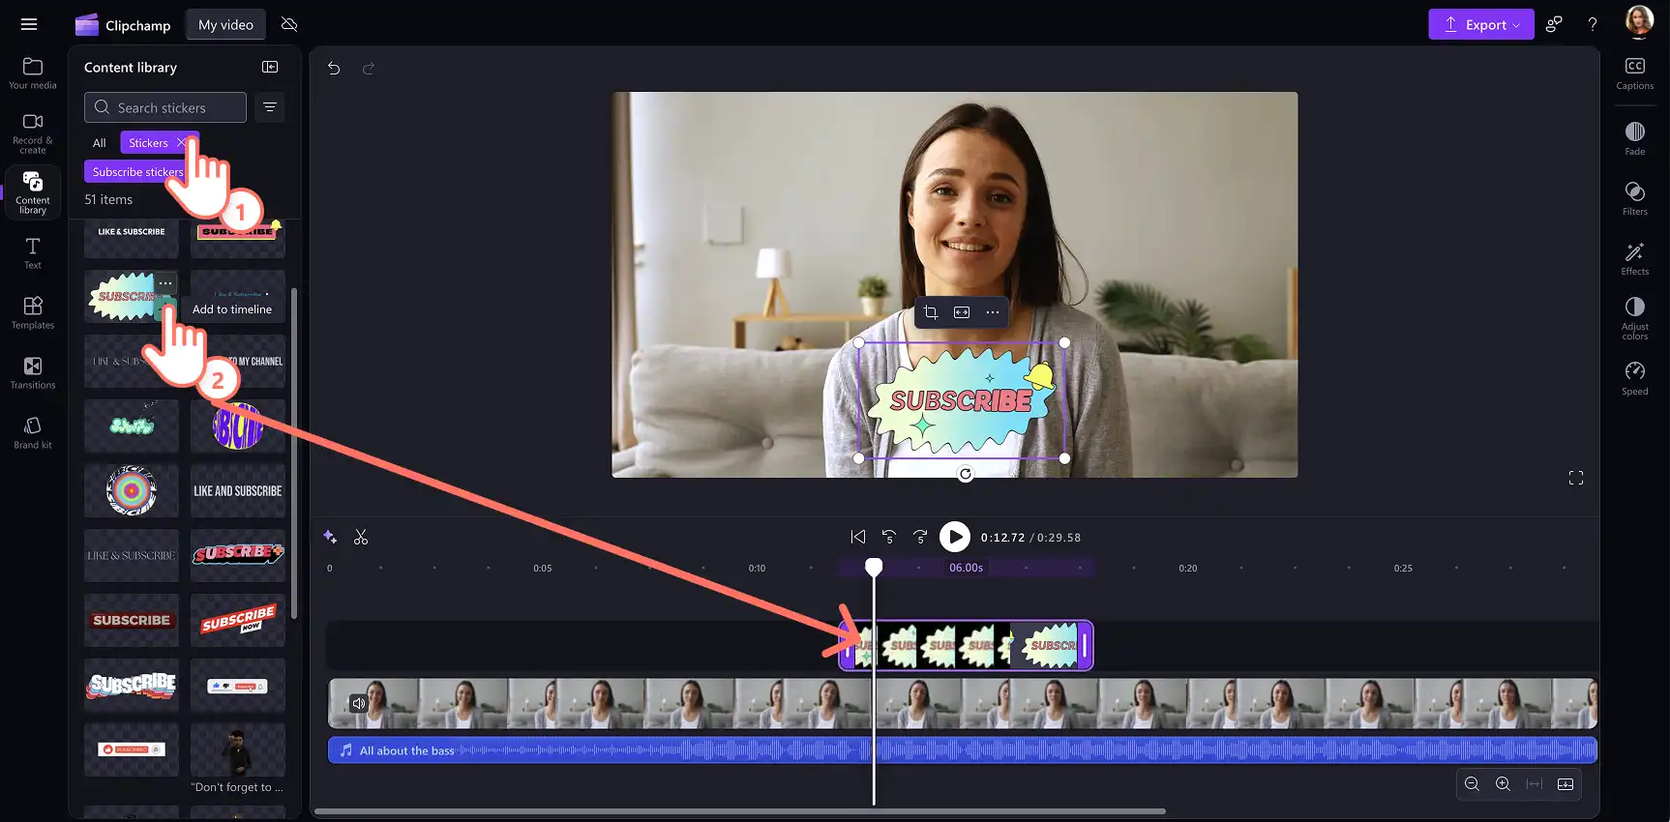Open the Filters panel

pyautogui.click(x=1634, y=198)
